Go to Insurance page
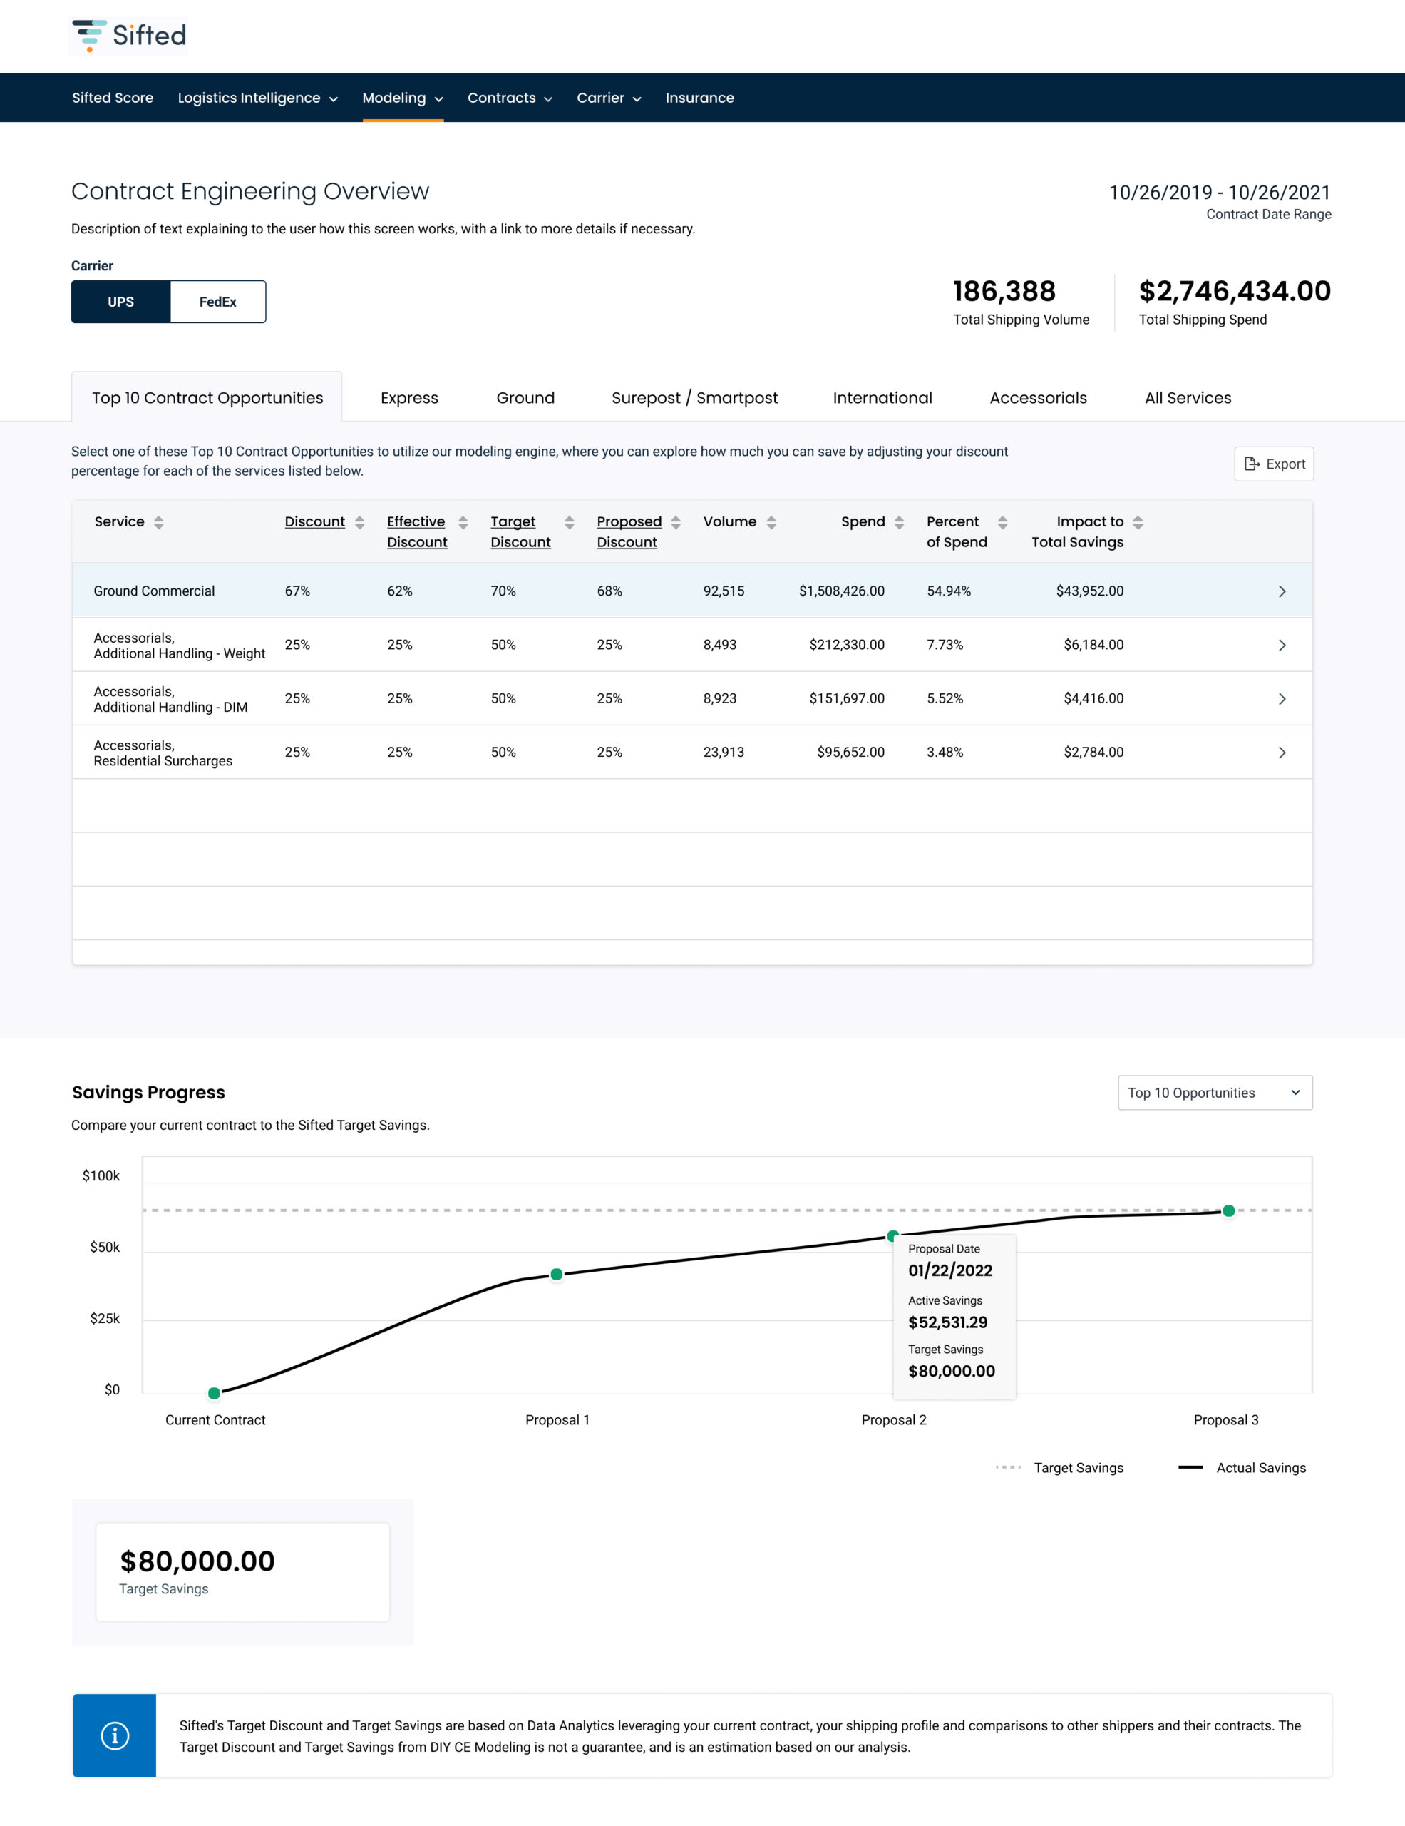The height and width of the screenshot is (1826, 1405). pyautogui.click(x=699, y=98)
